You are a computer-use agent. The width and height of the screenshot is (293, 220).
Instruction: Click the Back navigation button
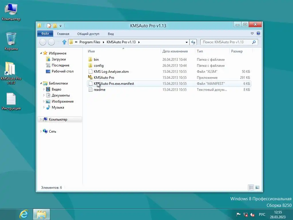[43, 42]
